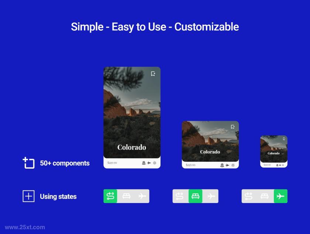Click the frame icon beside 50+ components
The image size is (310, 234).
pyautogui.click(x=29, y=163)
